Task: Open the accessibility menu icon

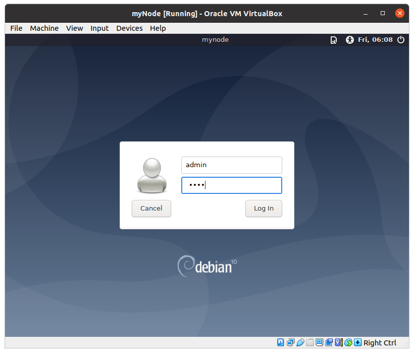Action: 349,40
